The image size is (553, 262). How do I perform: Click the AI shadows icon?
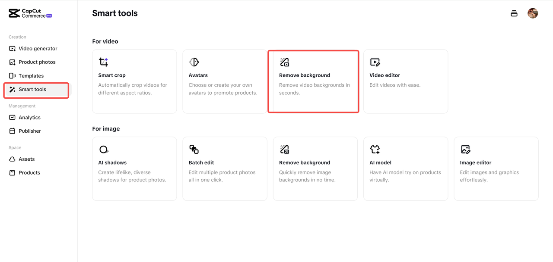tap(104, 150)
